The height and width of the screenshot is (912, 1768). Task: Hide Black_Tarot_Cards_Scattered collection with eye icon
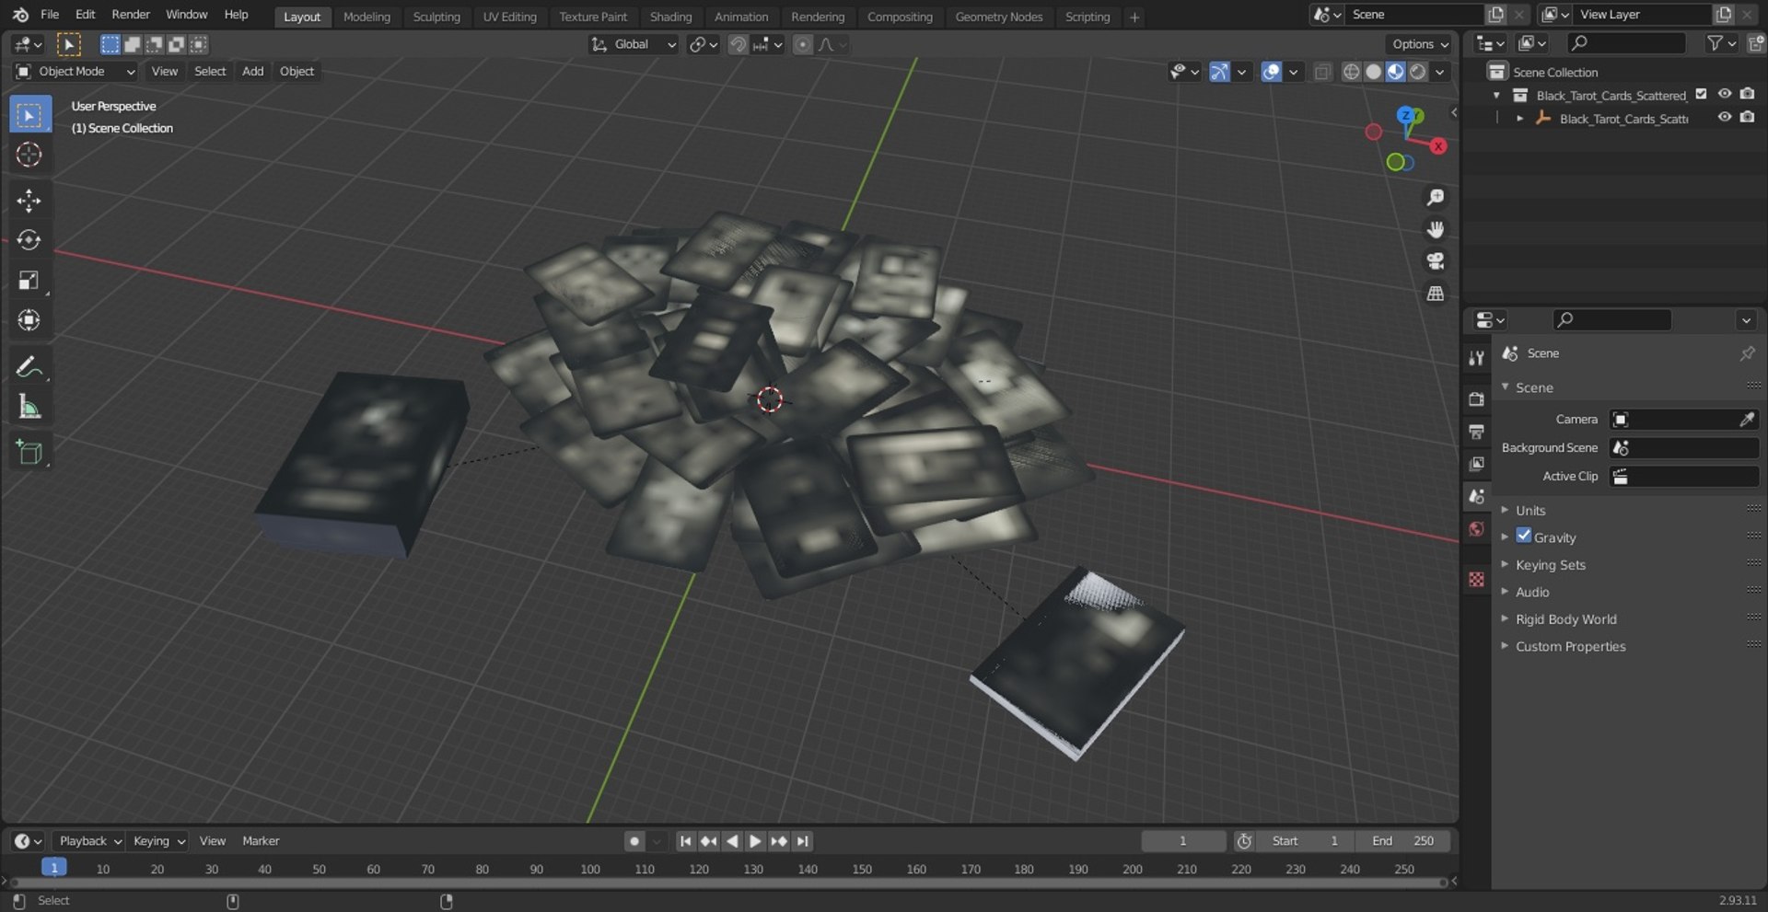[x=1725, y=95]
